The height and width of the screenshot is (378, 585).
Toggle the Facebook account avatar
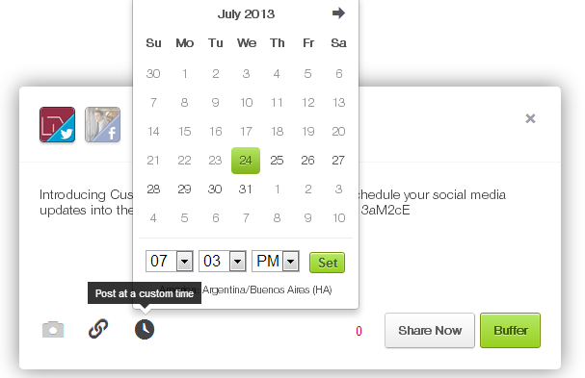point(102,125)
